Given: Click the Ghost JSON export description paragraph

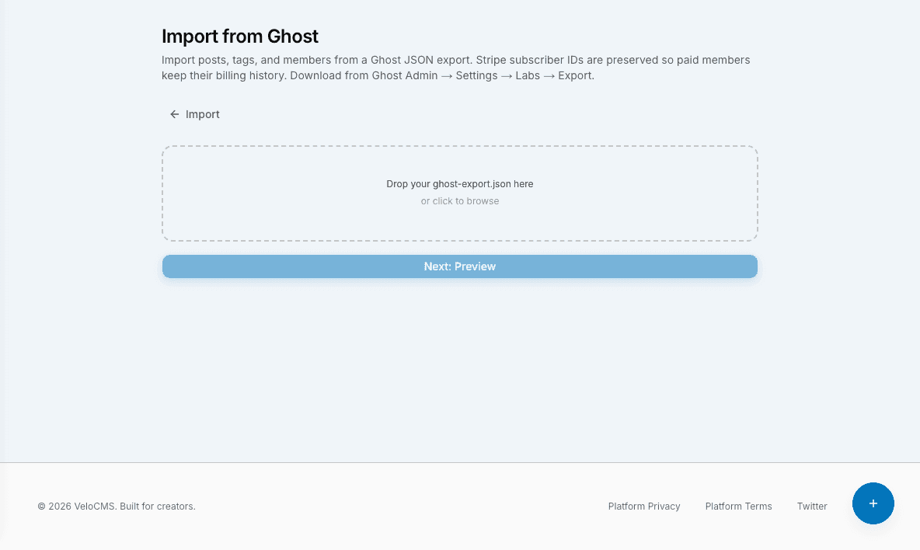Looking at the screenshot, I should point(455,68).
